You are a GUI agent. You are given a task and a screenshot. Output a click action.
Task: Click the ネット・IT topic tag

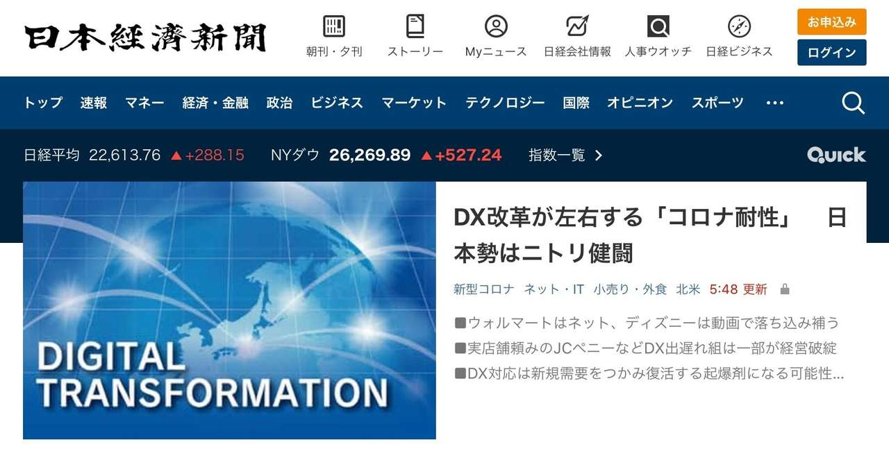(554, 289)
